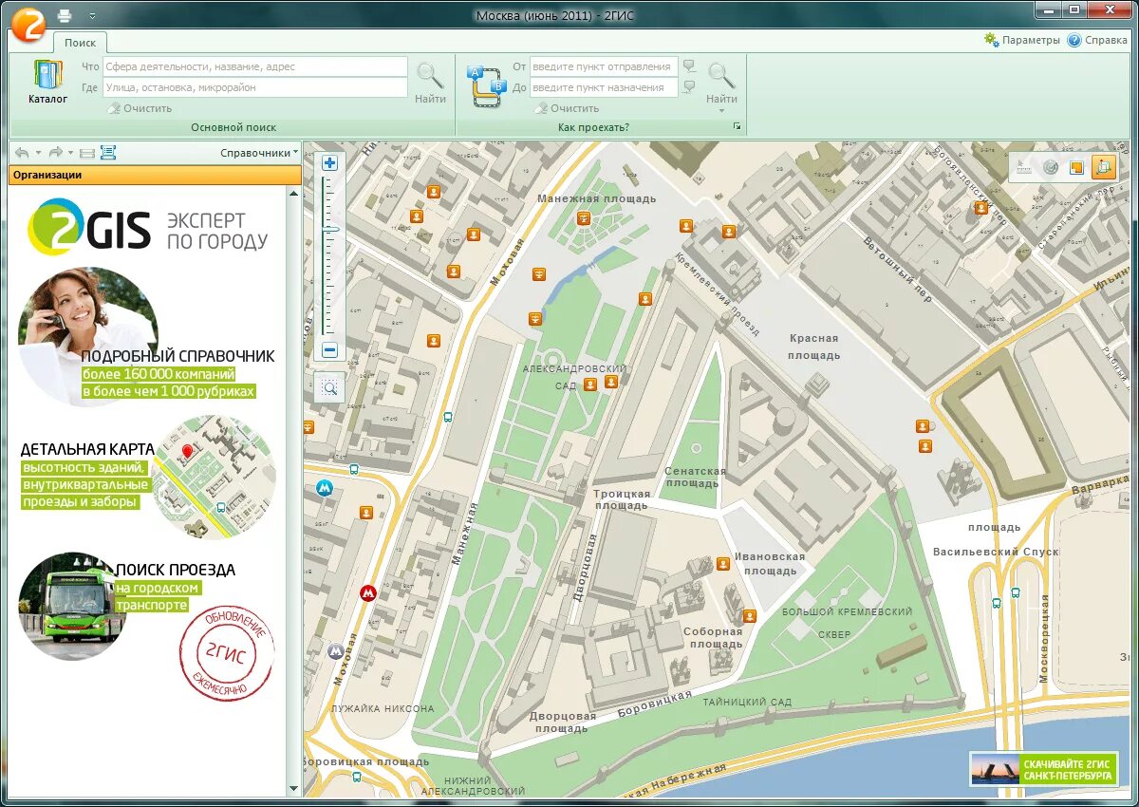
Task: Expand the forward history dropdown arrow
Action: point(70,152)
